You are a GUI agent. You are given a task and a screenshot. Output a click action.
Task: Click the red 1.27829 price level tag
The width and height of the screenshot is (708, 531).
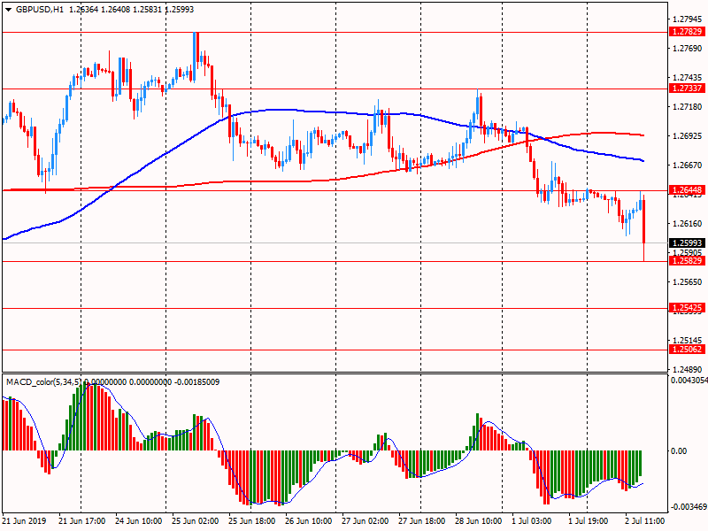[x=688, y=32]
